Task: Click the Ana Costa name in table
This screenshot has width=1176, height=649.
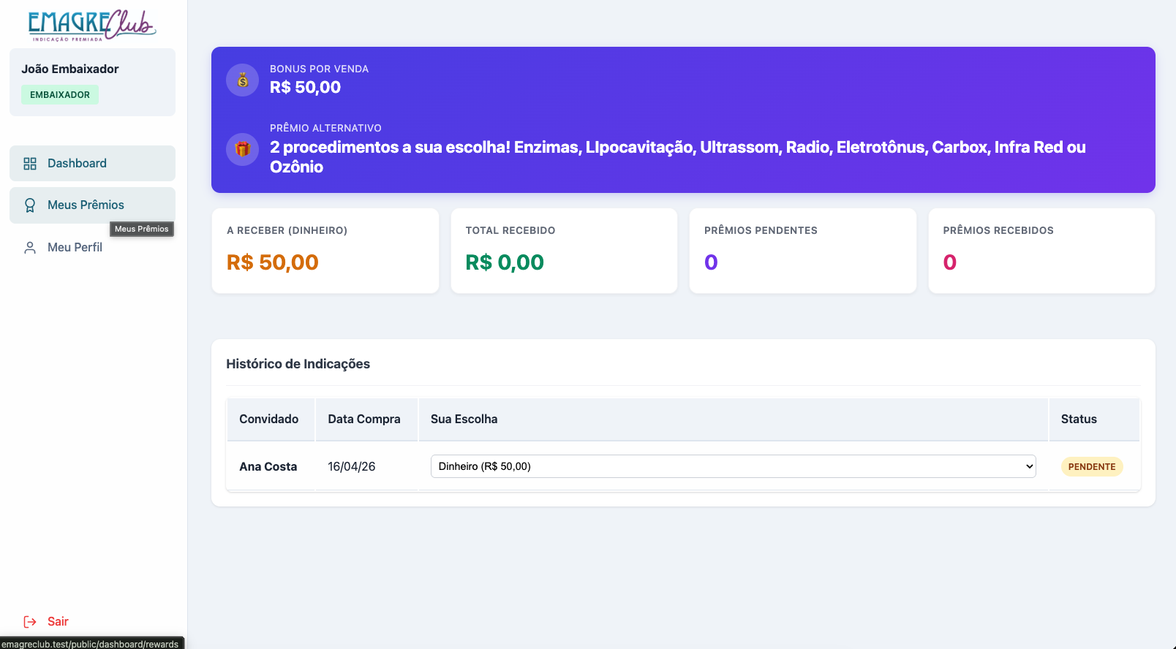Action: point(268,467)
